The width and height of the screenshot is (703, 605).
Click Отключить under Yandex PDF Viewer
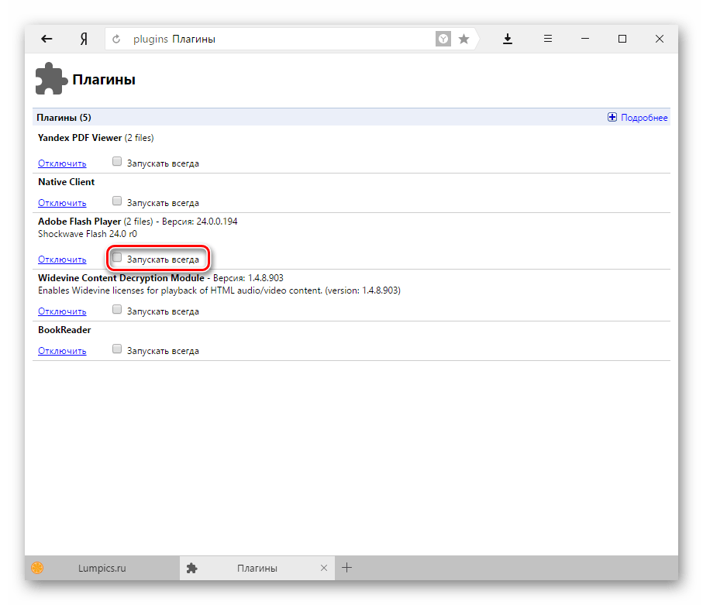(62, 163)
